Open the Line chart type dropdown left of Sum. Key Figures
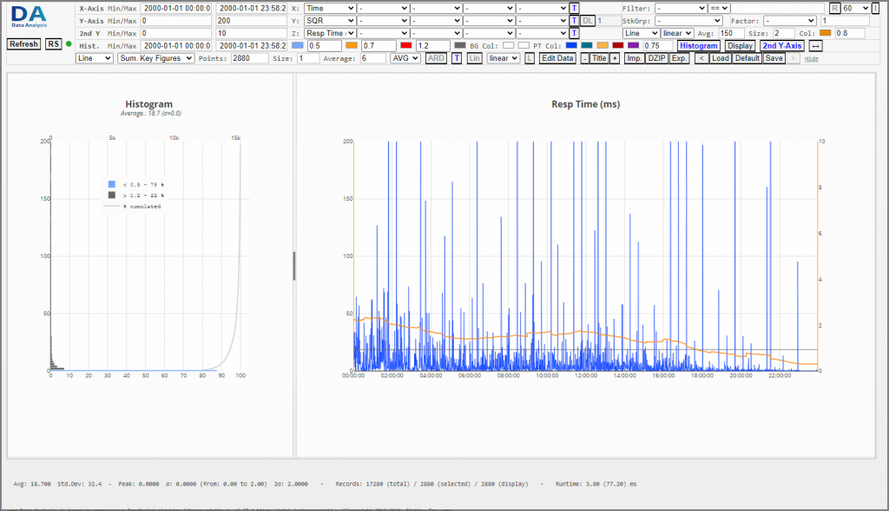Screen dimensions: 889x511 (94, 58)
